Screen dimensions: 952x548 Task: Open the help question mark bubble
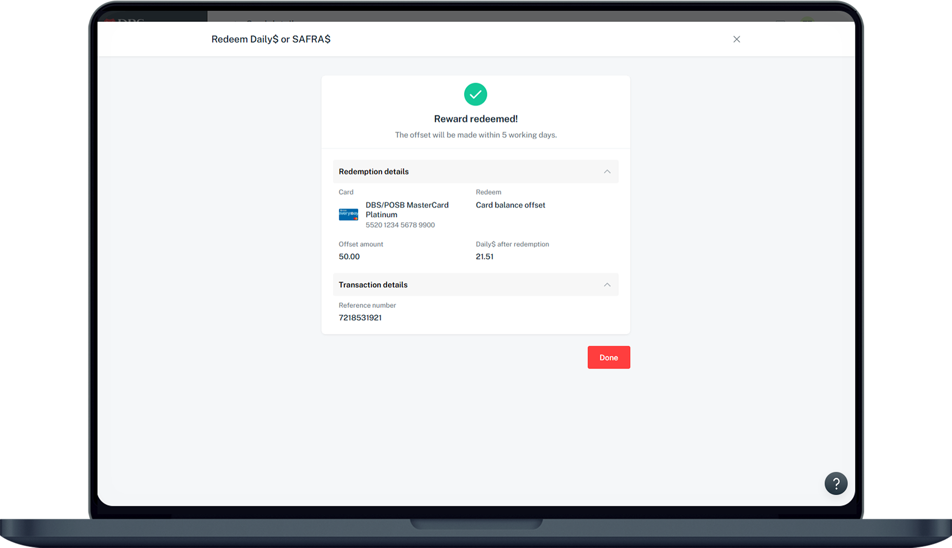[835, 483]
